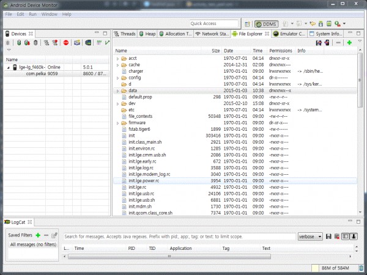Click the Dump View Hierarchy icon
Screen dimensions: 367x275
click(88, 43)
